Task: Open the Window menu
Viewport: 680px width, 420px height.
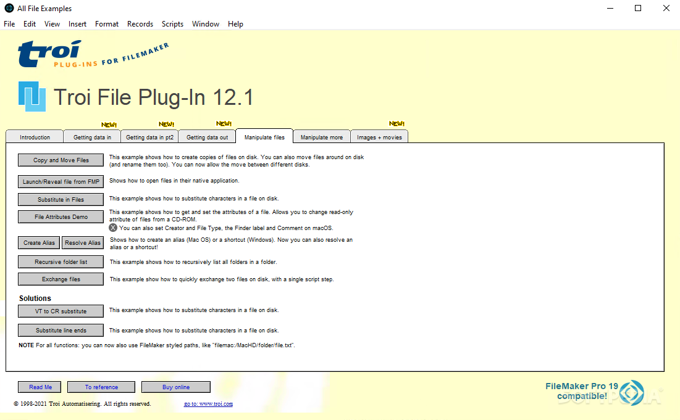Action: [x=206, y=24]
